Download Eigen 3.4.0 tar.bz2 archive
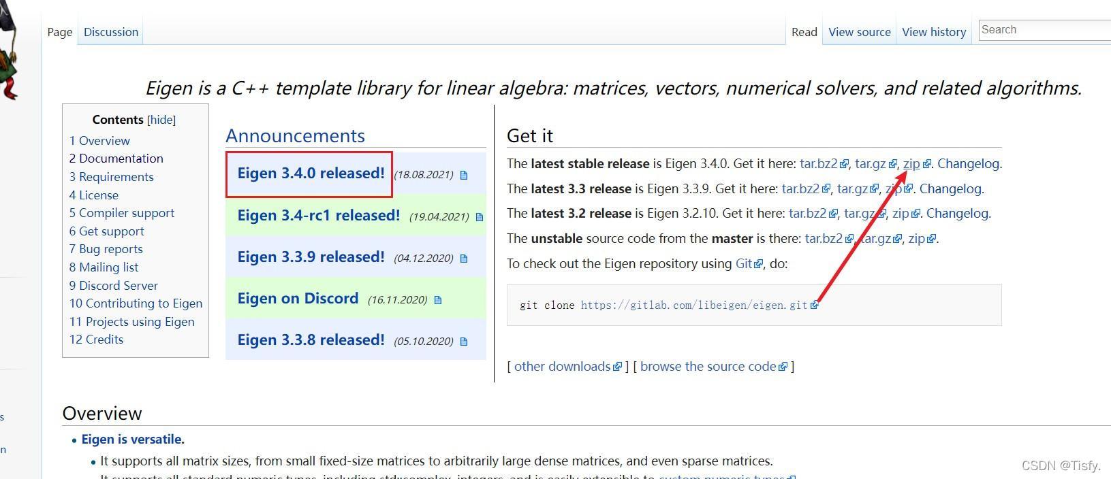The height and width of the screenshot is (479, 1111). tap(824, 164)
